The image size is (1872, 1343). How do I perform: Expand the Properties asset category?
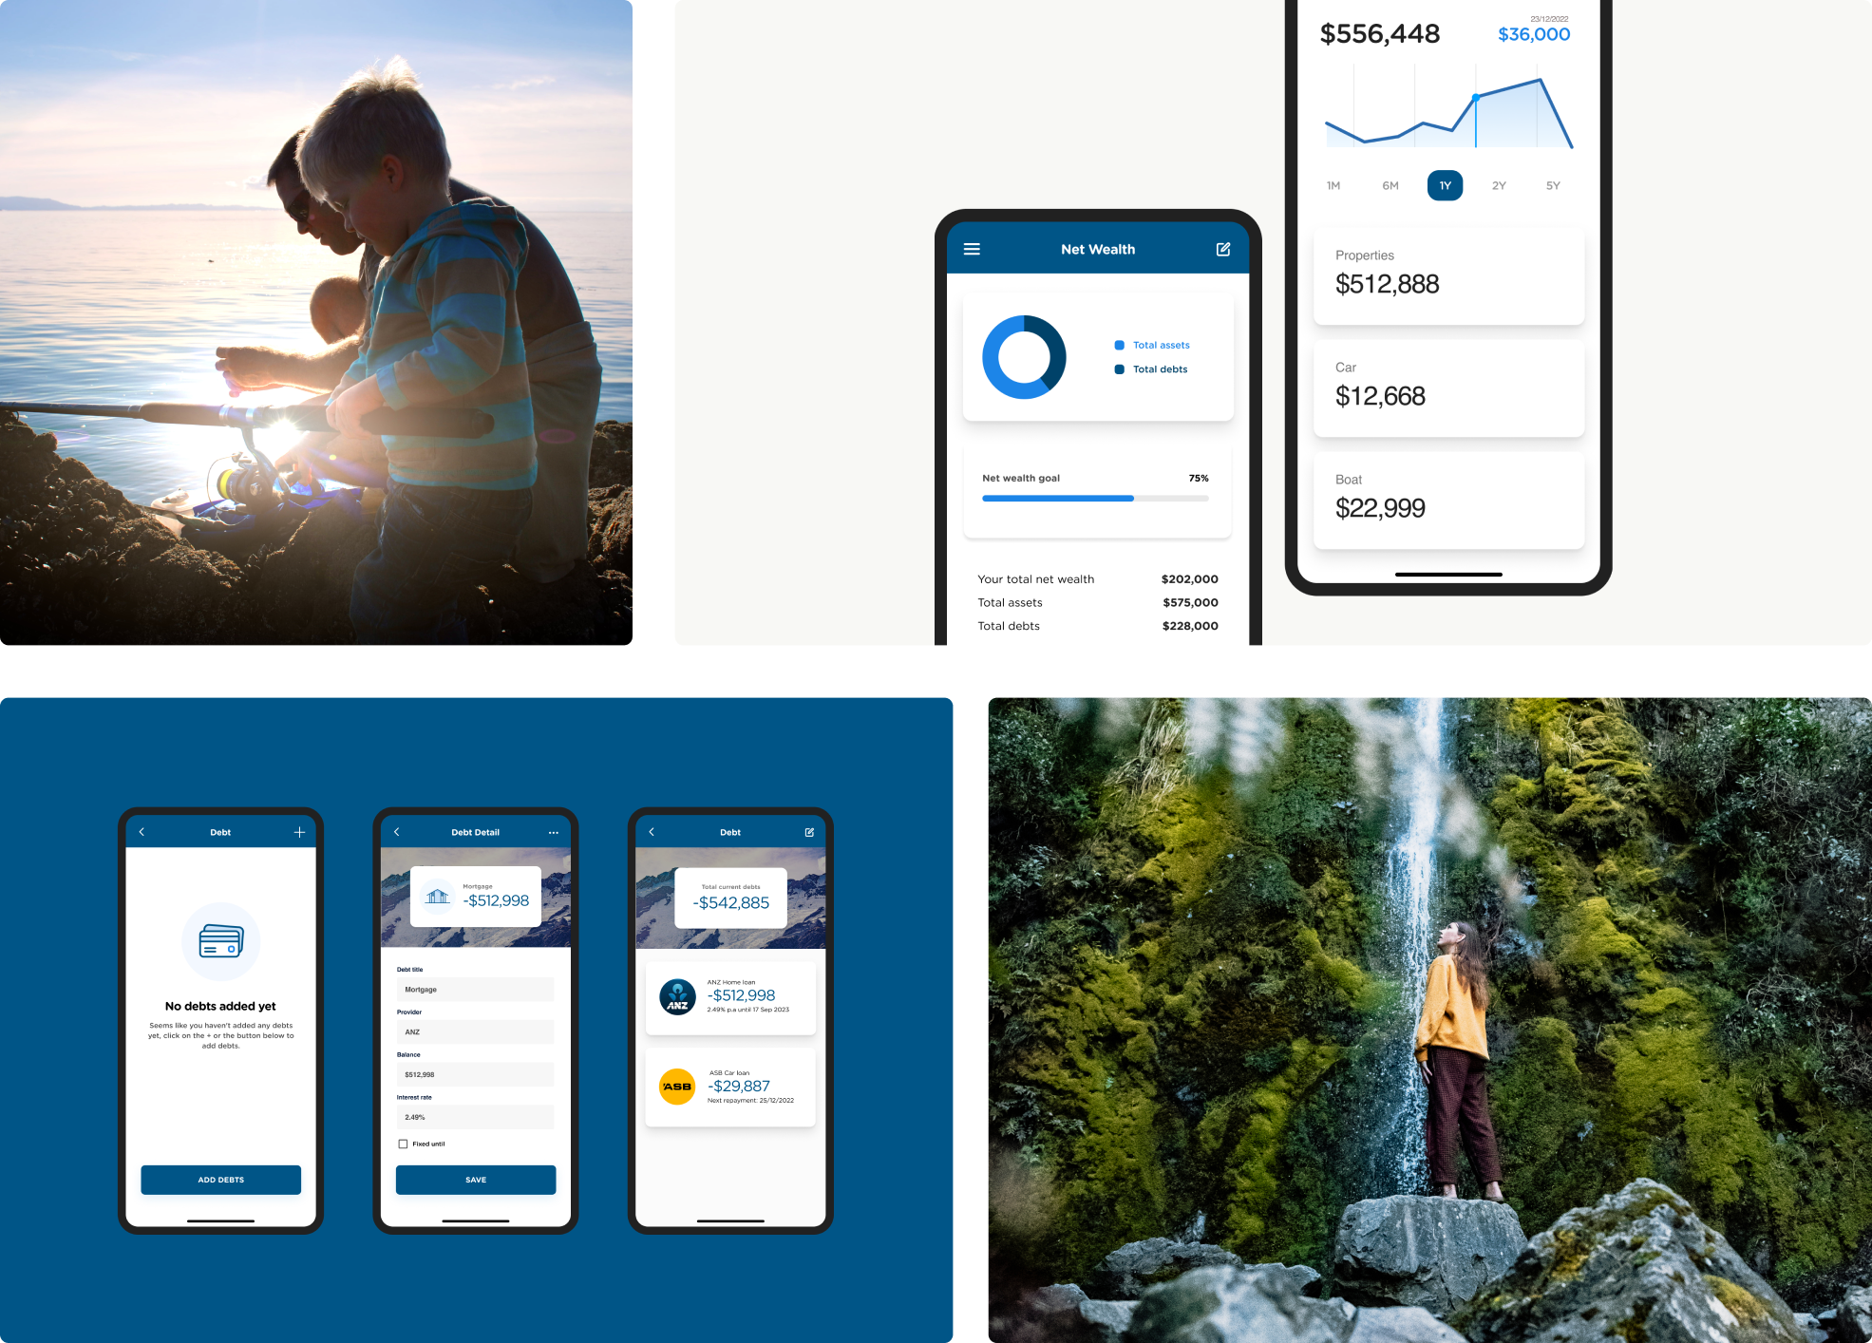pos(1441,274)
